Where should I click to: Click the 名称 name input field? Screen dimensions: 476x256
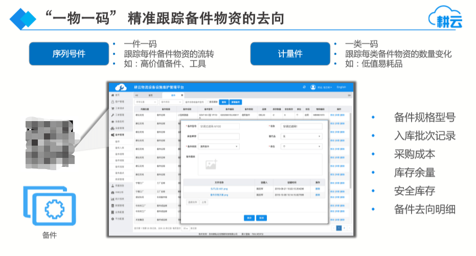(x=301, y=126)
